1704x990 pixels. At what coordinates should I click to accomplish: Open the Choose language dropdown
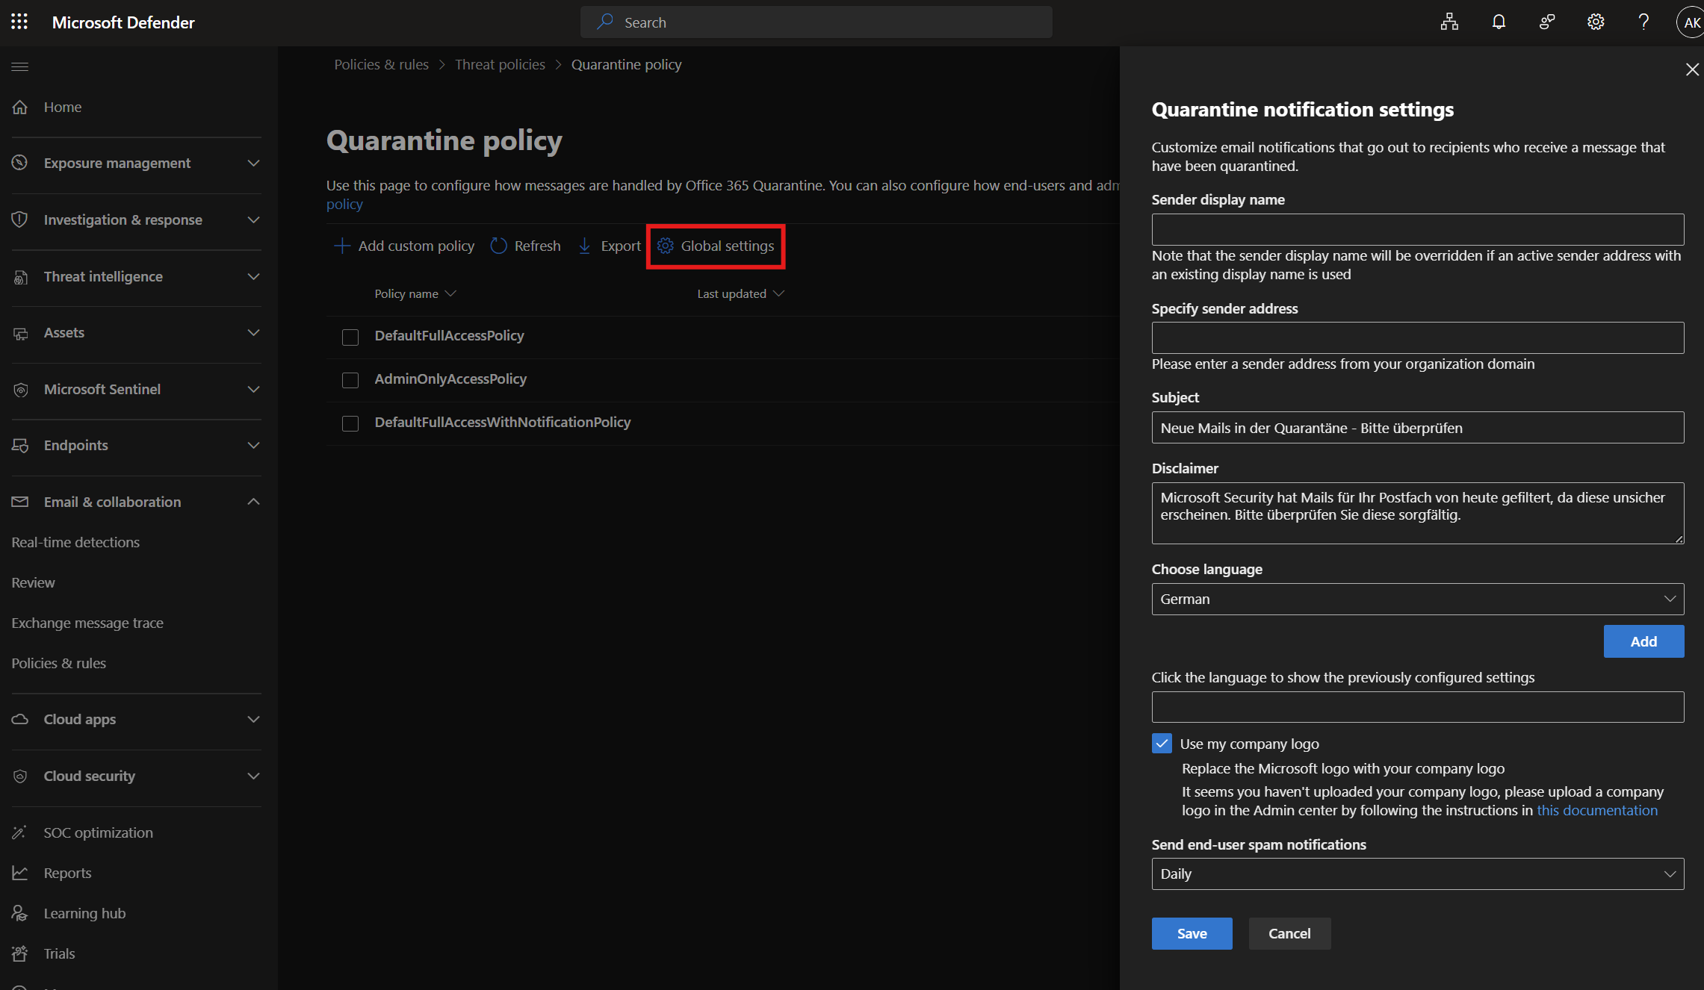point(1417,599)
